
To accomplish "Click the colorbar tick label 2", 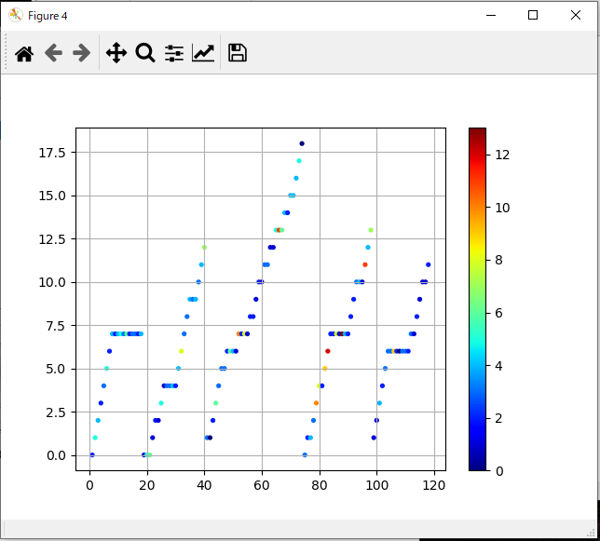I will pyautogui.click(x=498, y=418).
